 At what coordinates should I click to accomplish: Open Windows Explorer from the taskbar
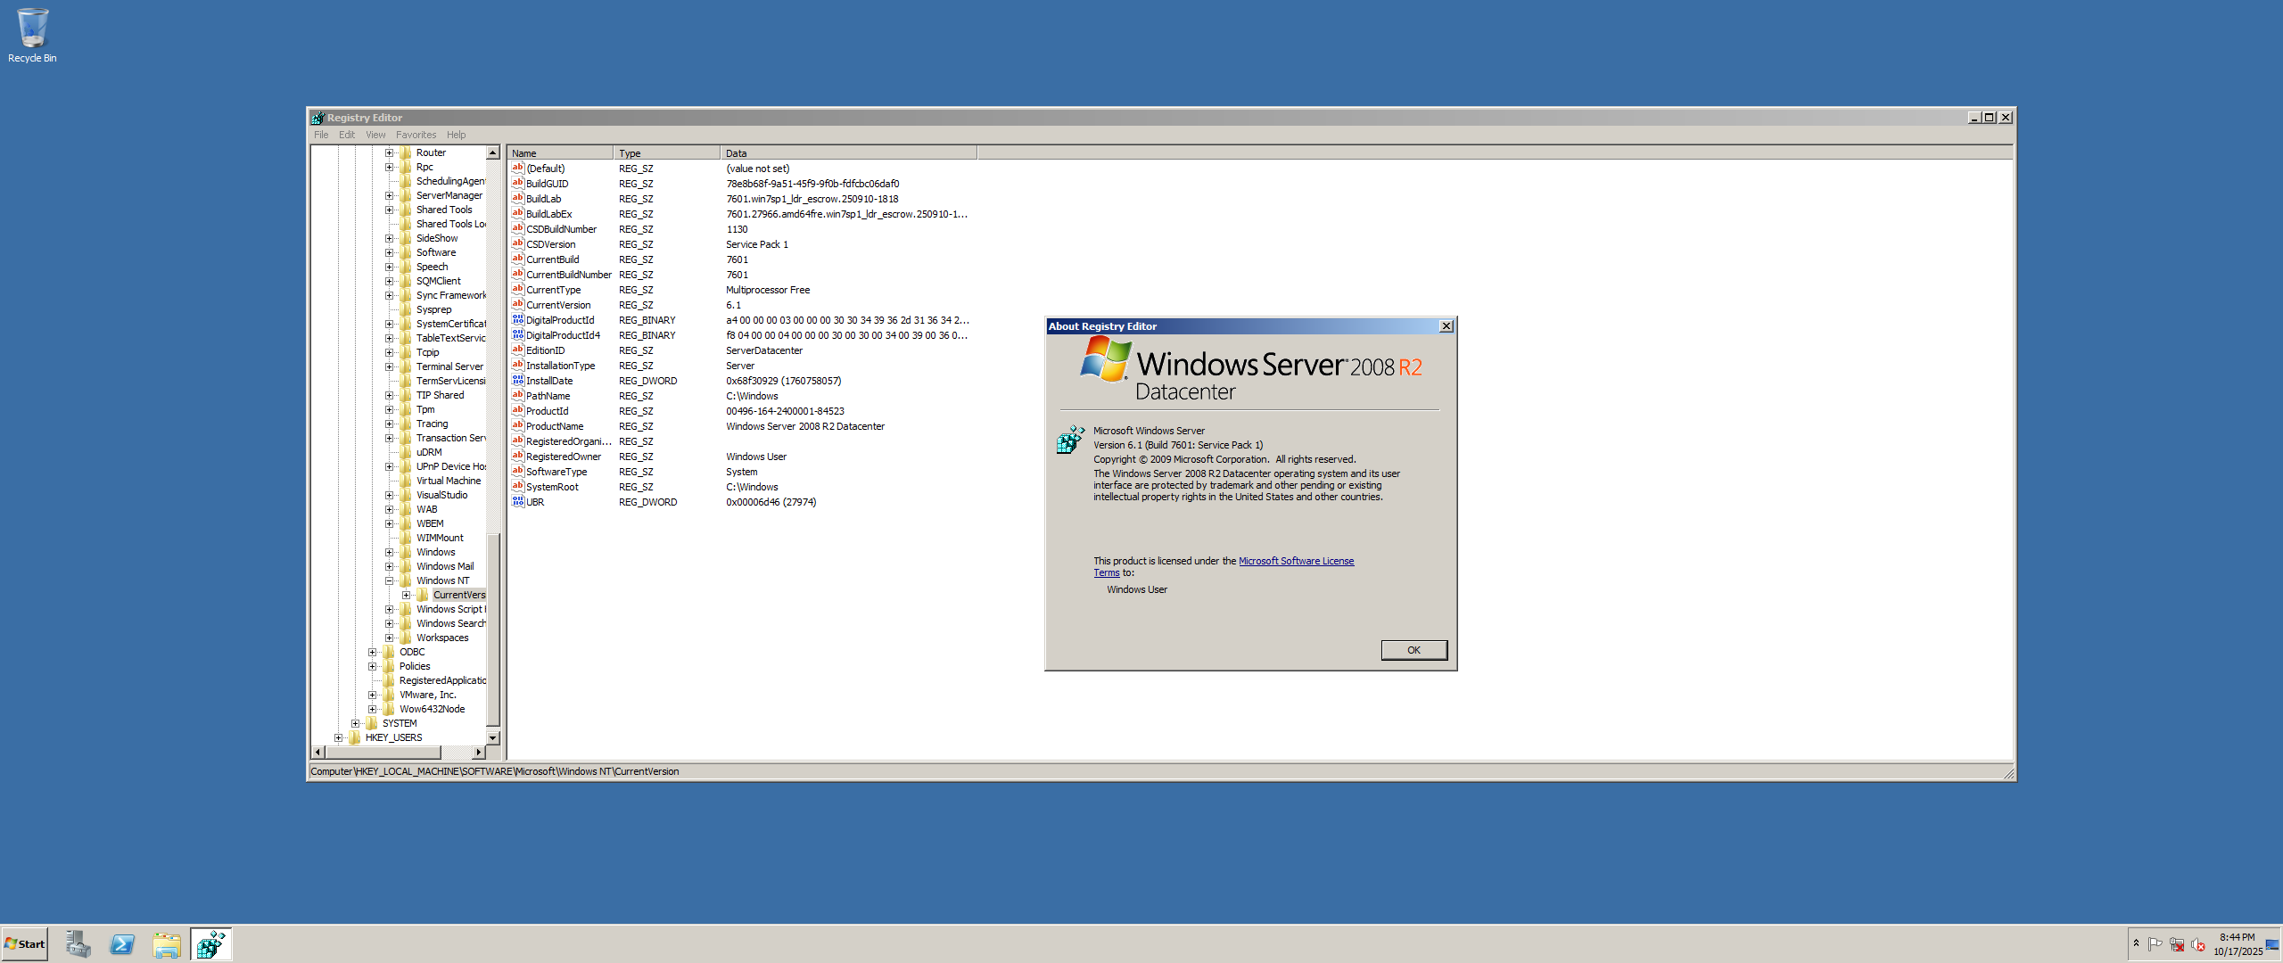point(167,944)
